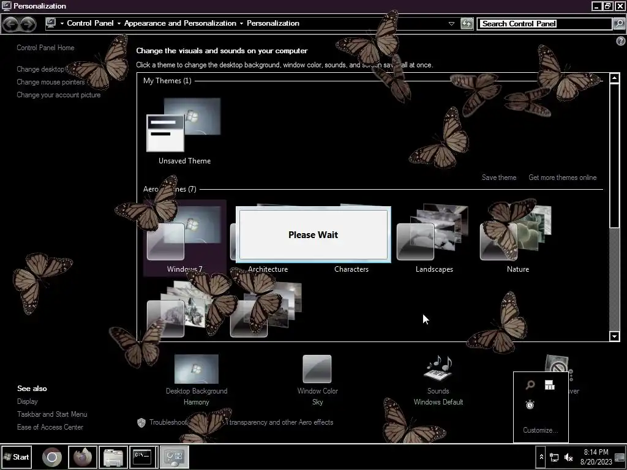Select the Landscapes theme
627x470 pixels.
click(x=434, y=239)
